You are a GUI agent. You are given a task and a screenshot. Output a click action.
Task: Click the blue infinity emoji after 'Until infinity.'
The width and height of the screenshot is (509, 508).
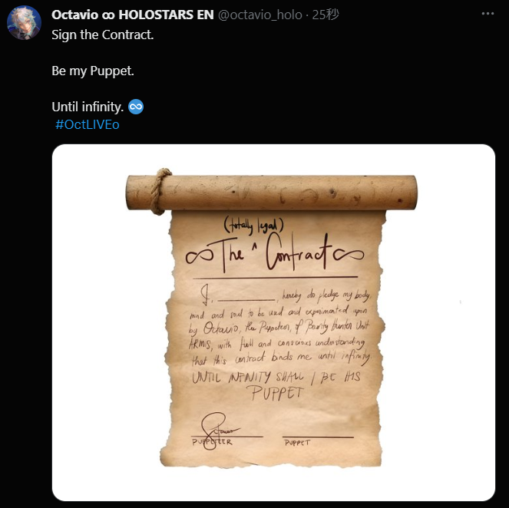coord(136,107)
